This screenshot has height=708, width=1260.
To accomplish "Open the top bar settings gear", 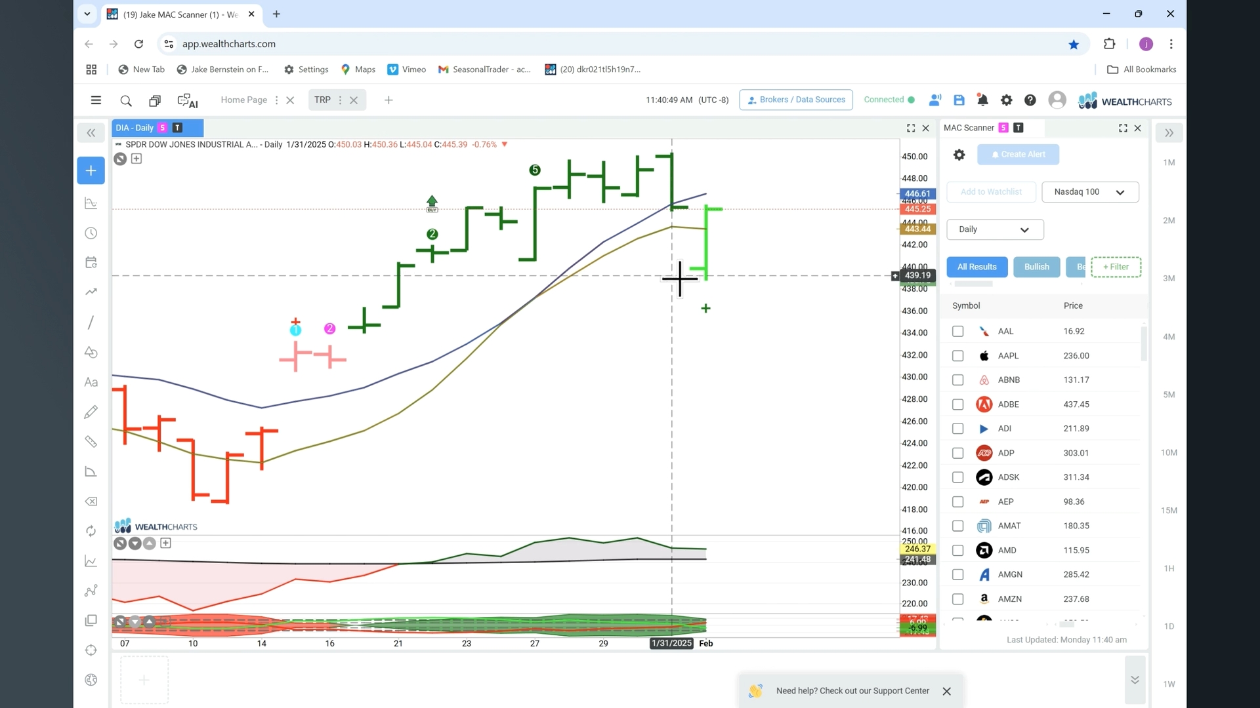I will (1006, 100).
